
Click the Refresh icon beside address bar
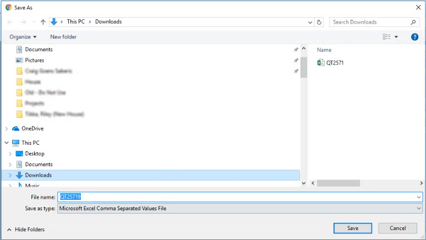pos(319,22)
